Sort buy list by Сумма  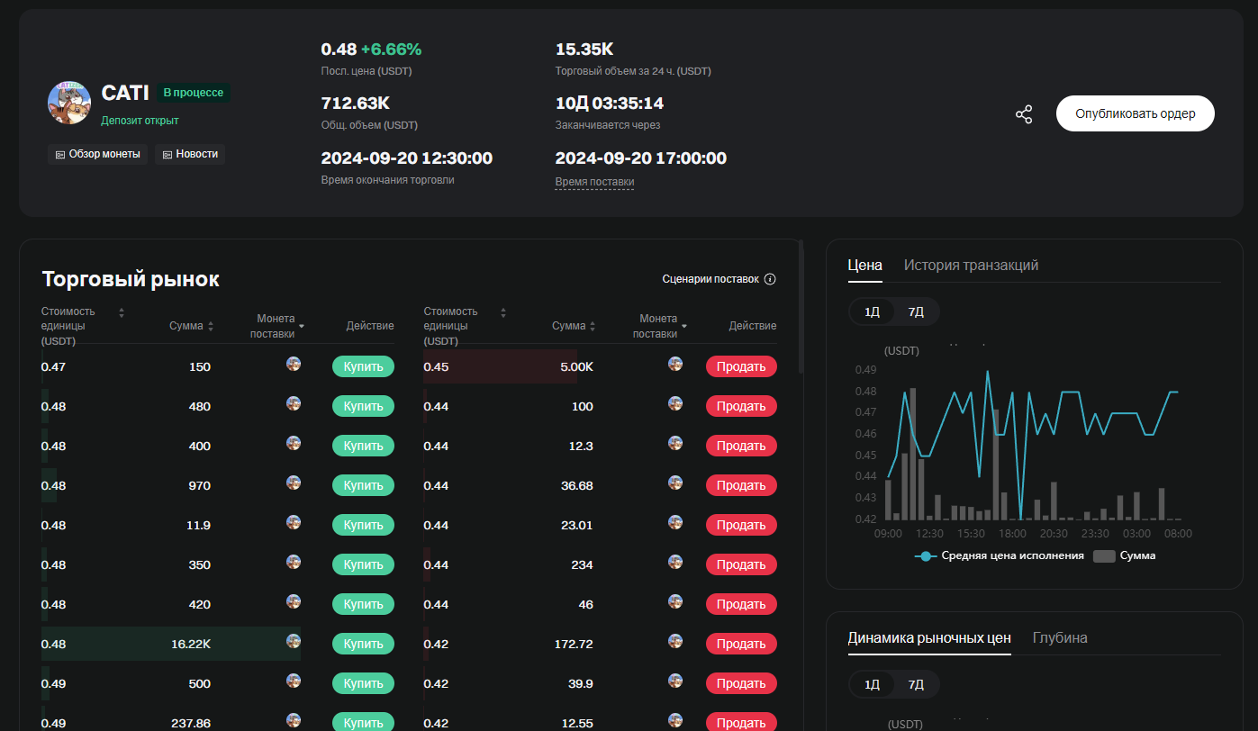(211, 326)
